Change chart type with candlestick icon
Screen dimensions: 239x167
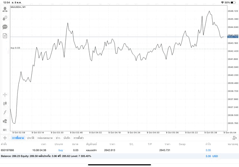5,103
